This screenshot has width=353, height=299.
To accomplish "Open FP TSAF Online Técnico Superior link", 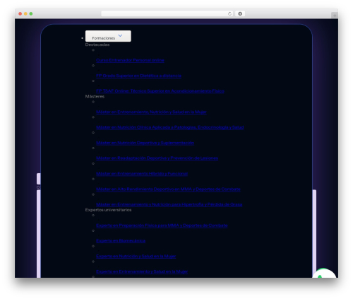I will tap(160, 91).
